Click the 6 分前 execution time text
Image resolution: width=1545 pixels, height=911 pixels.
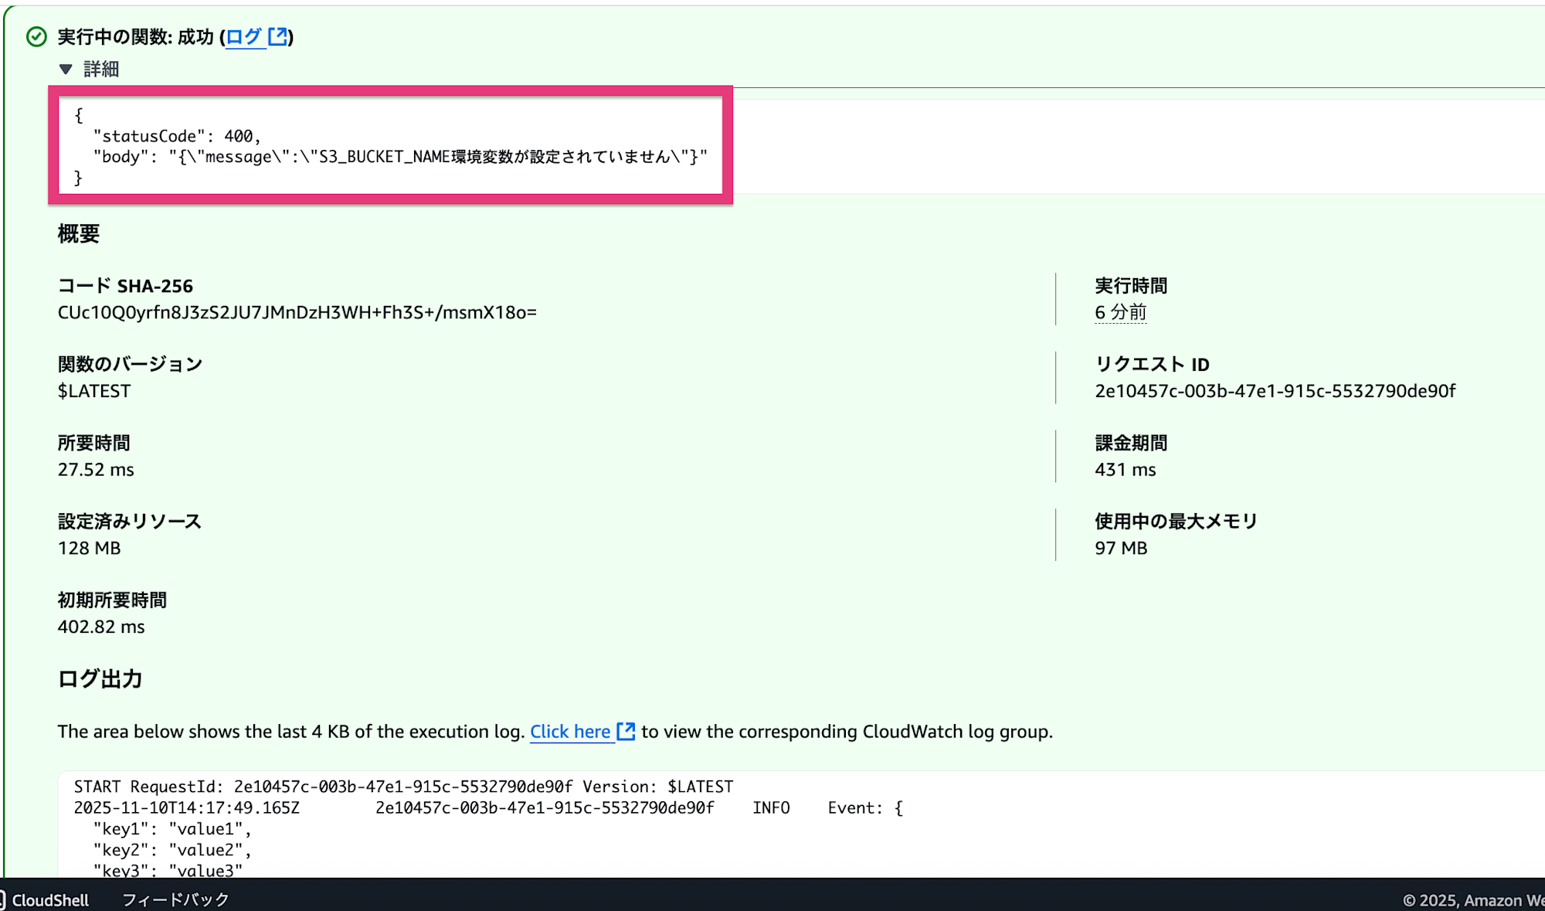coord(1120,313)
